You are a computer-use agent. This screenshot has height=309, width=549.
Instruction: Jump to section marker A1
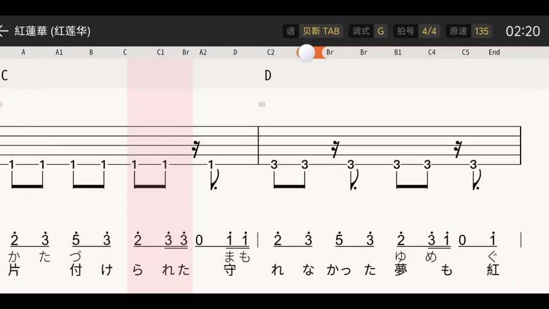[59, 53]
